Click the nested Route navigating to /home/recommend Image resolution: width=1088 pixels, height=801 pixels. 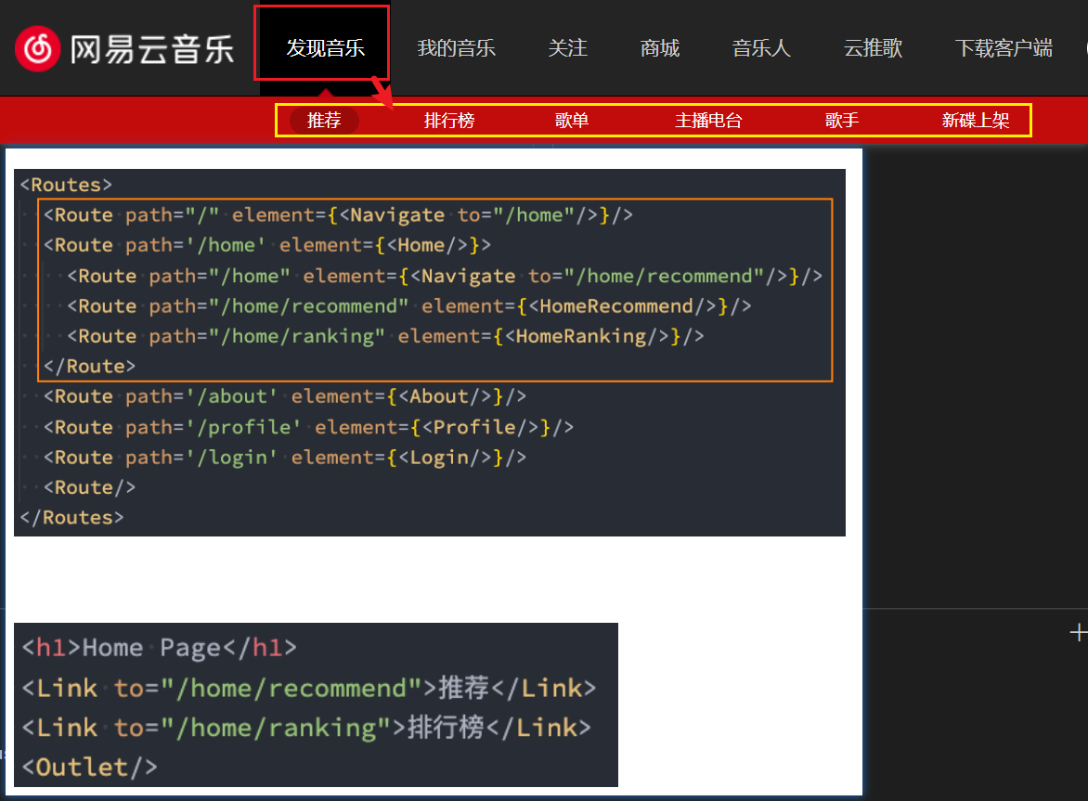coord(445,276)
